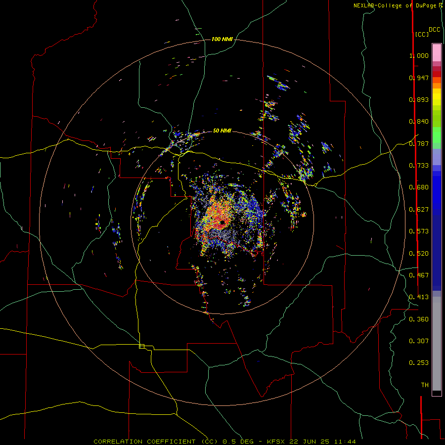Screen dimensions: 445x445
Task: Click the 100 NMI range ring label
Action: tap(222, 39)
